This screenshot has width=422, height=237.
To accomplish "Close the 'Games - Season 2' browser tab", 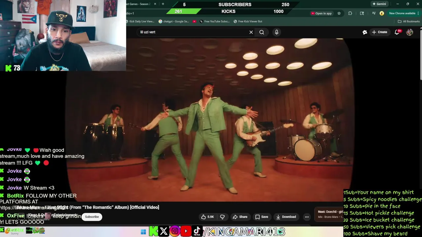I will pyautogui.click(x=155, y=4).
